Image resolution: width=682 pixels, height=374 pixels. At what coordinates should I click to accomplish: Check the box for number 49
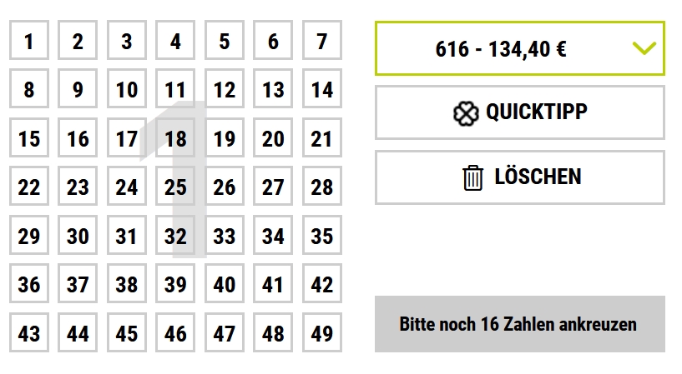pos(322,332)
